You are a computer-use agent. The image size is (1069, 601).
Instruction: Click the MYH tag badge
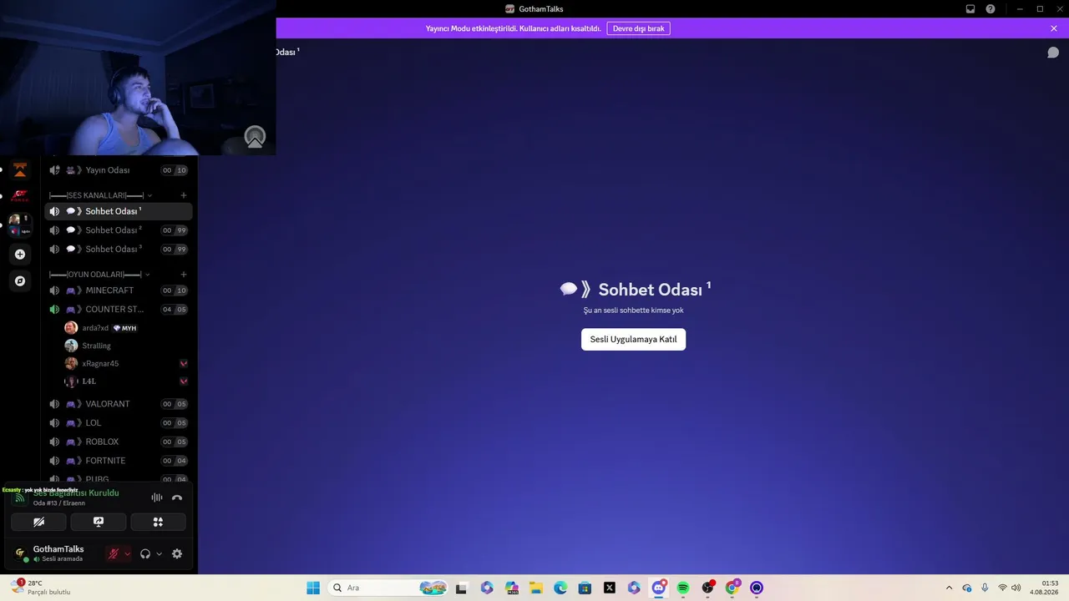coord(124,328)
